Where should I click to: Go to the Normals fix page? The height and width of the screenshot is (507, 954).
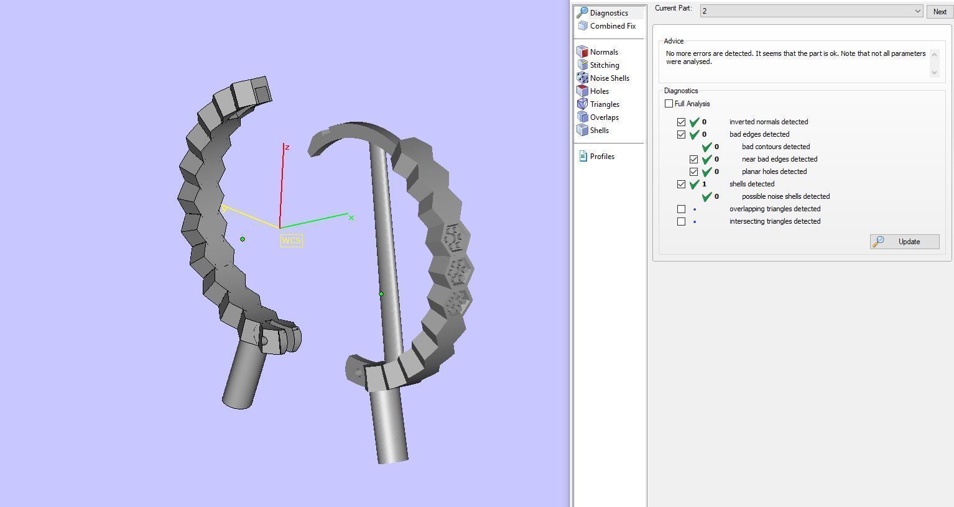[x=597, y=52]
